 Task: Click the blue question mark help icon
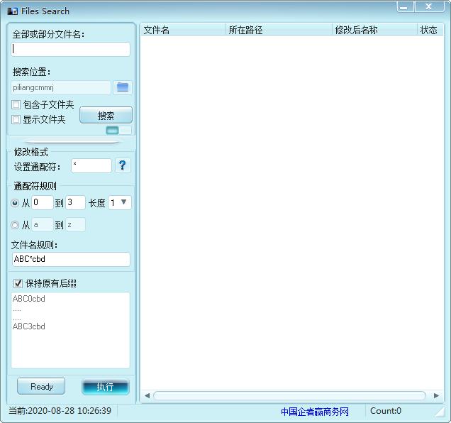coord(123,165)
